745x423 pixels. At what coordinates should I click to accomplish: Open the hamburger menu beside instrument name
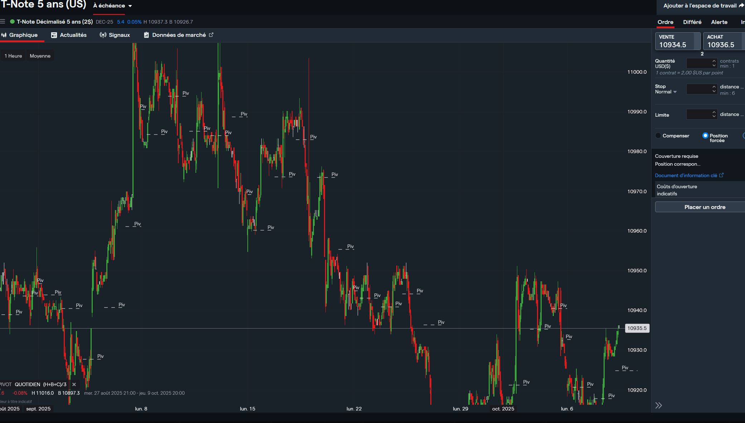(x=3, y=21)
